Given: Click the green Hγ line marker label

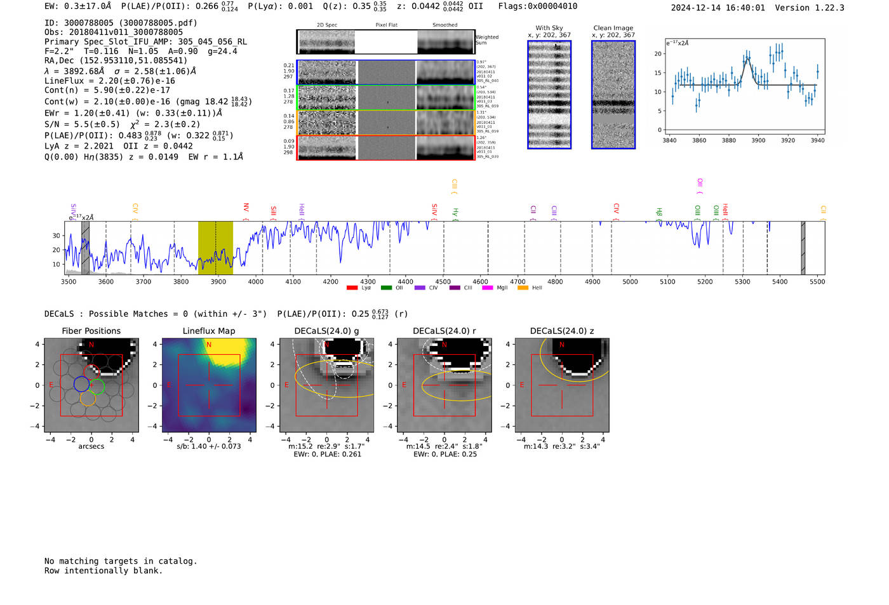Looking at the screenshot, I should click(x=455, y=213).
